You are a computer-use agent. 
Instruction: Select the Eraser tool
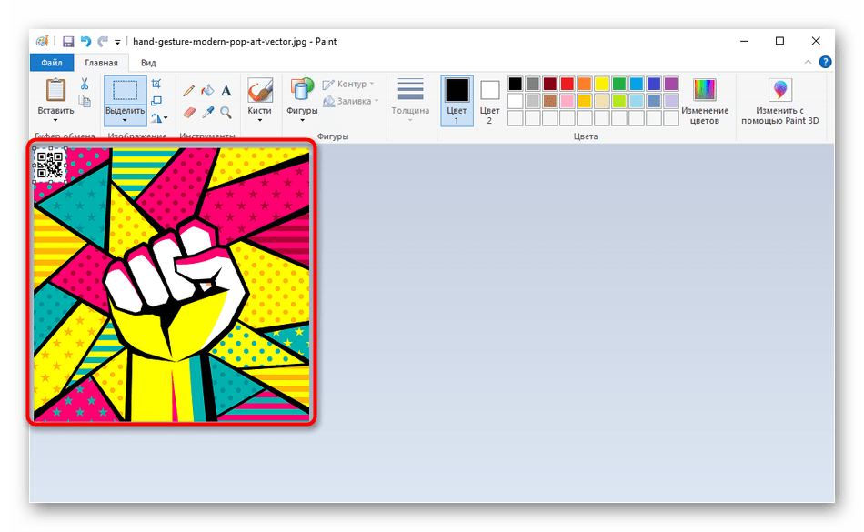click(189, 113)
